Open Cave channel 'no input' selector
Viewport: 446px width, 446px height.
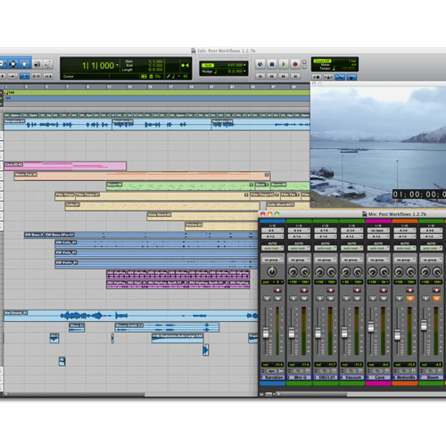[x=378, y=230]
